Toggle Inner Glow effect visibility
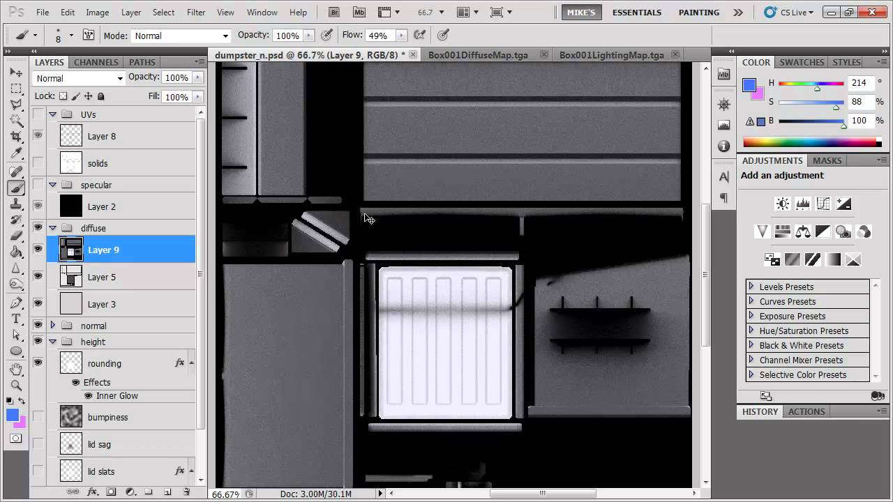893x502 pixels. coord(89,395)
